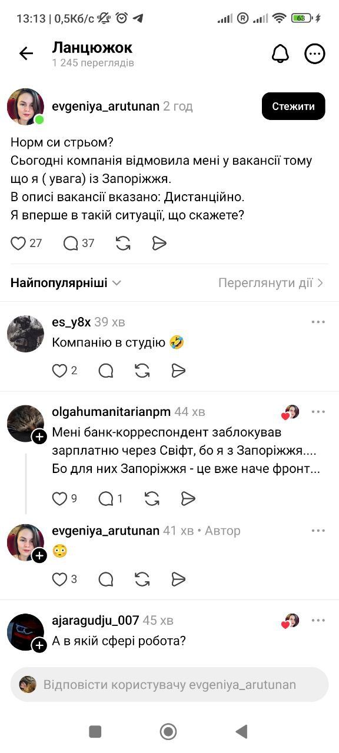Tap the reply field Відповісти користувачу evgeniya_arutunan
This screenshot has height=753, width=339.
click(169, 685)
